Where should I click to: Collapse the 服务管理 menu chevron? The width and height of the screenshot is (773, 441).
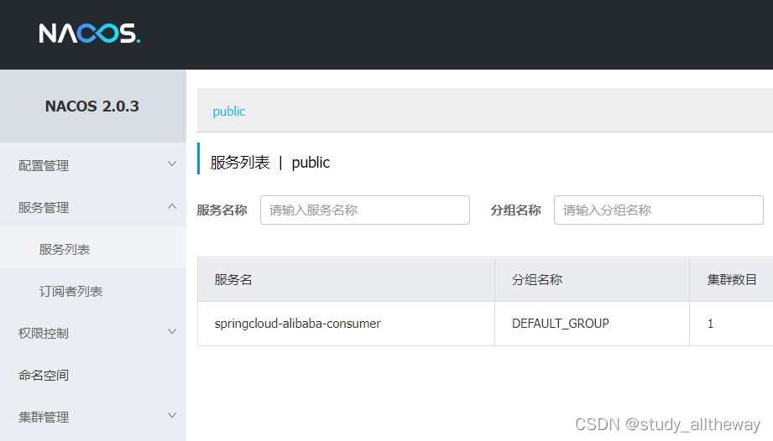tap(171, 206)
